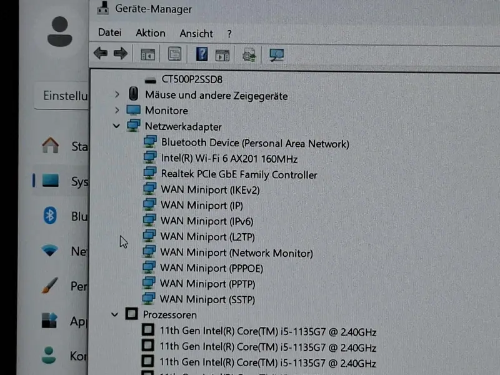The height and width of the screenshot is (375, 500).
Task: Open the Properties toolbar icon
Action: click(x=175, y=54)
